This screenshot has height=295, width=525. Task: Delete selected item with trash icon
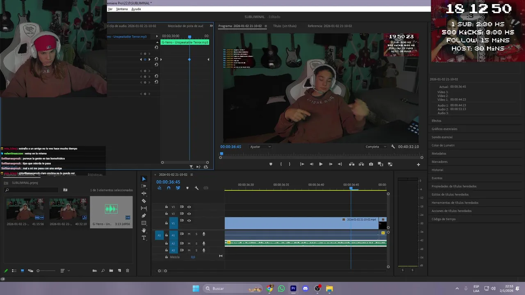[128, 270]
